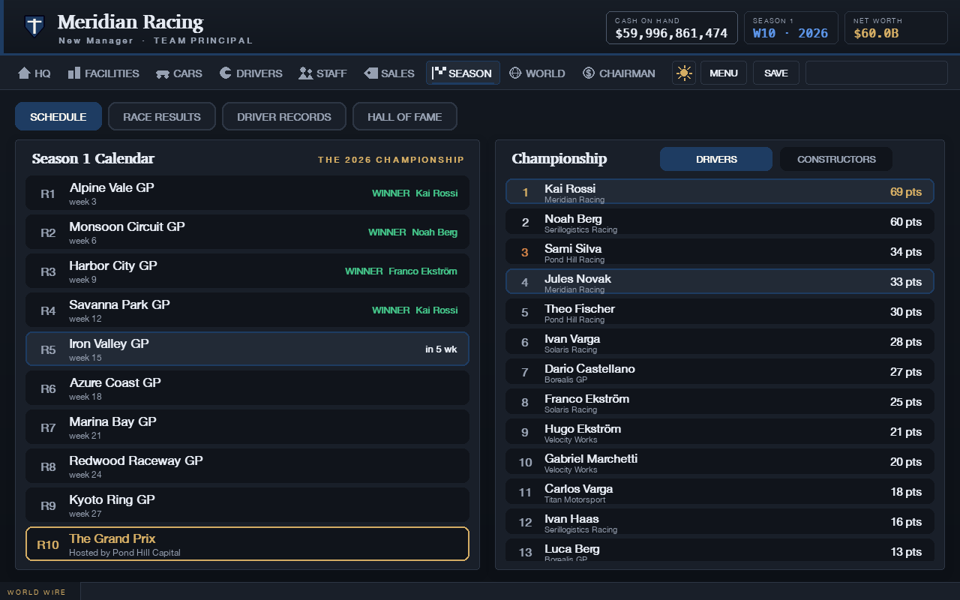Open World via the globe icon
Viewport: 960px width, 600px height.
[515, 73]
